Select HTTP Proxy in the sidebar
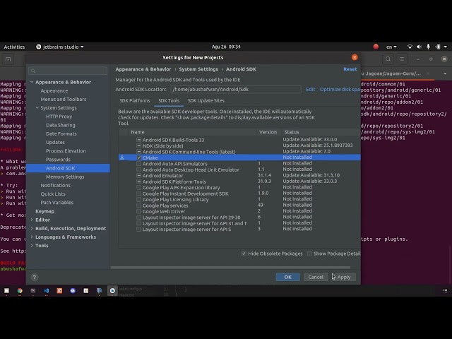This screenshot has height=339, width=452. (x=59, y=117)
